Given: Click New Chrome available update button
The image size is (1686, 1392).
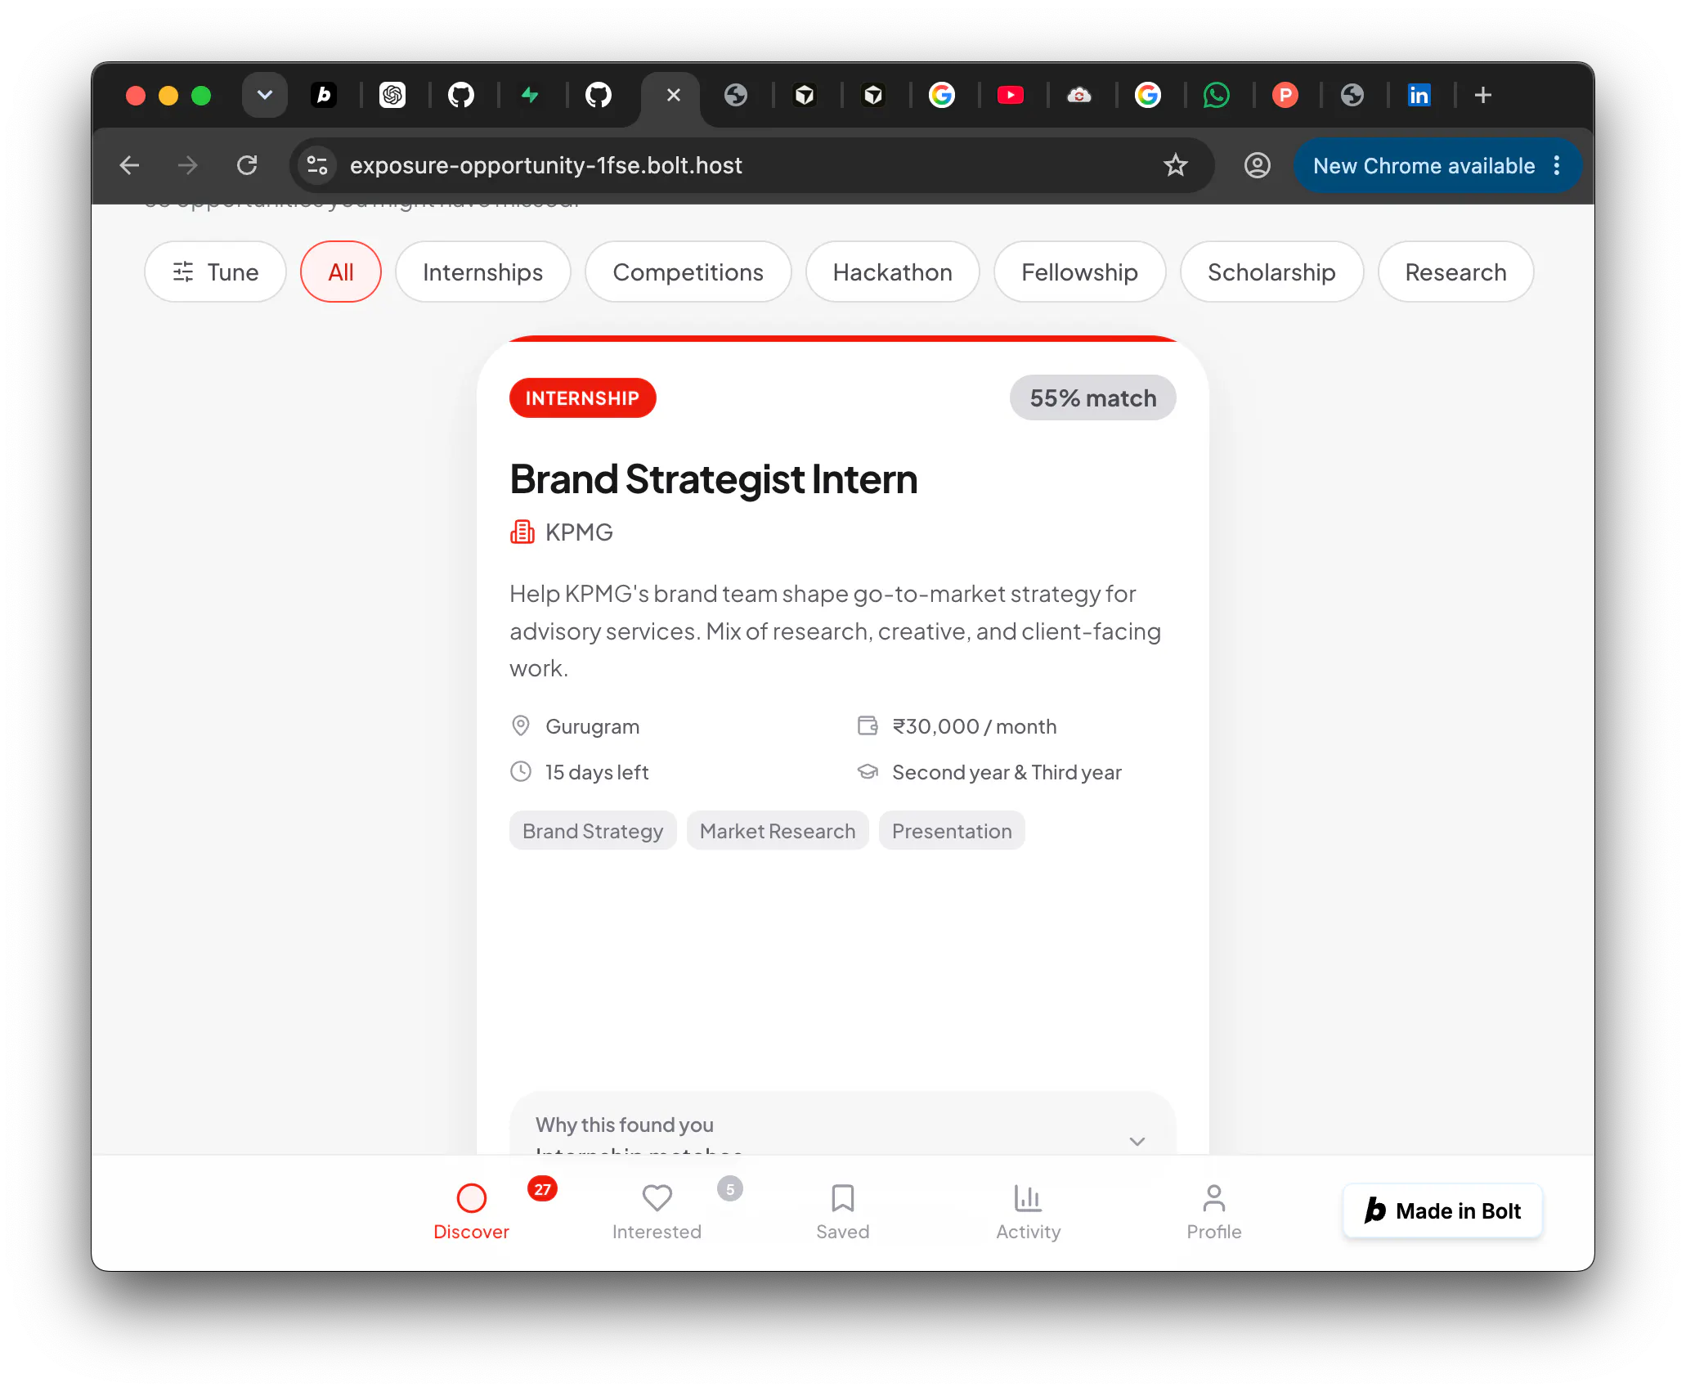Looking at the screenshot, I should tap(1424, 166).
